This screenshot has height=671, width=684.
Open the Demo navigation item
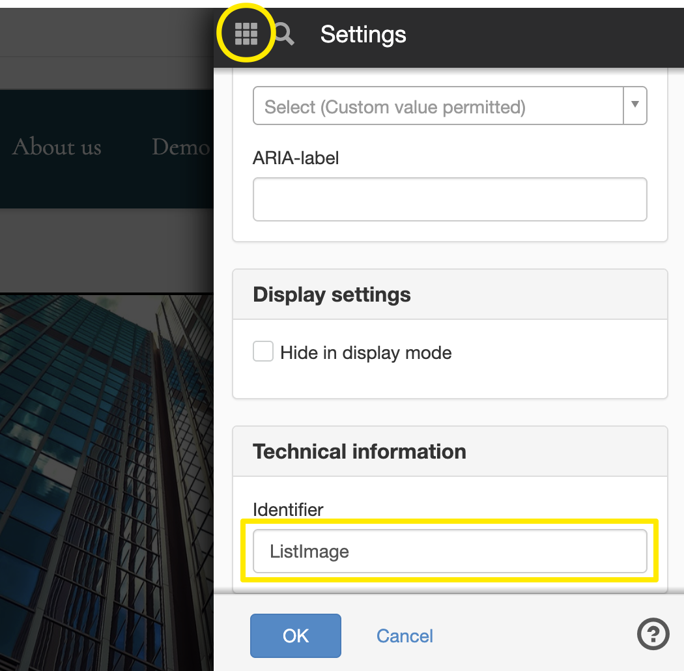tap(180, 147)
